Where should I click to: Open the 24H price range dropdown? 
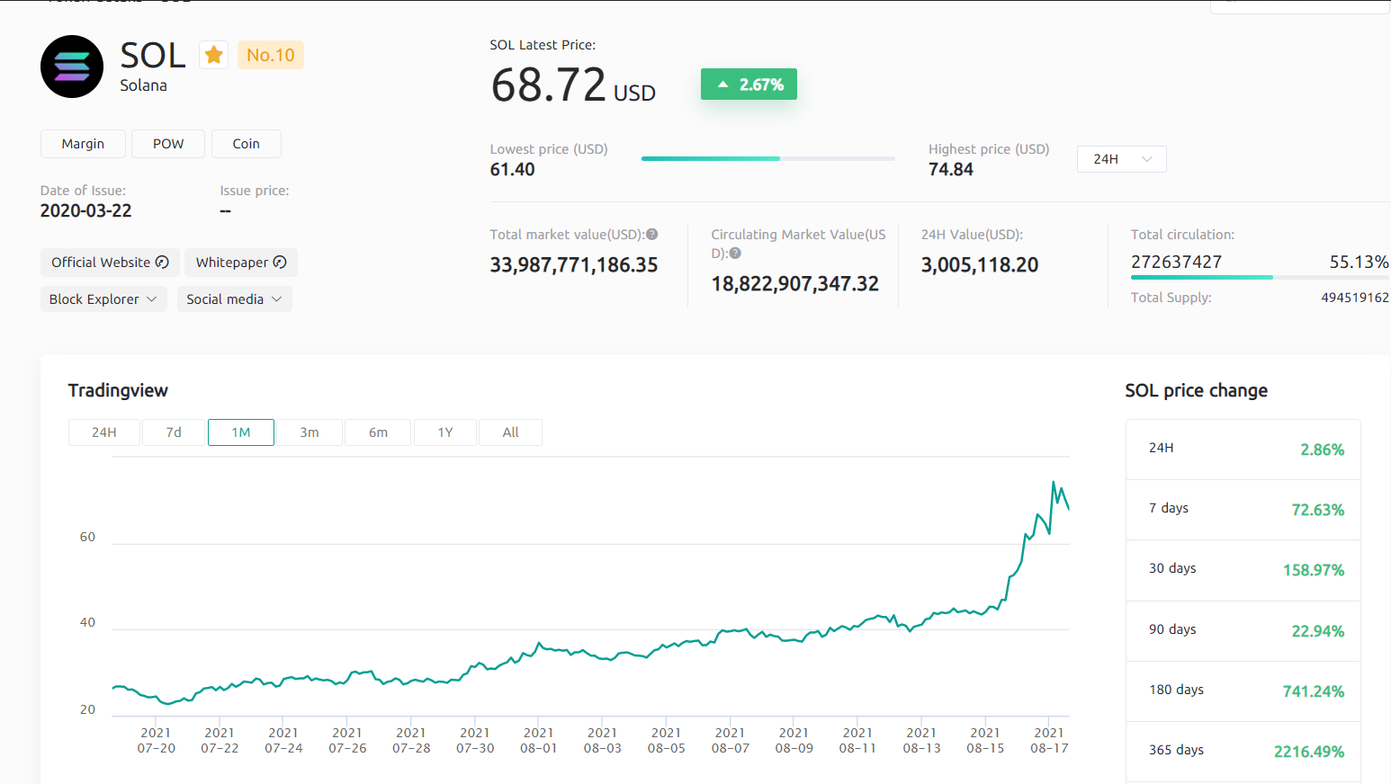coord(1121,159)
